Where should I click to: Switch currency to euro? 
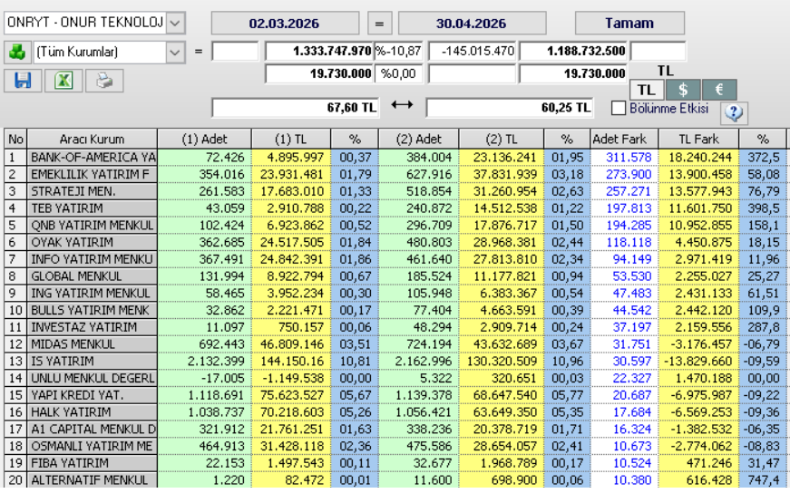(x=719, y=90)
